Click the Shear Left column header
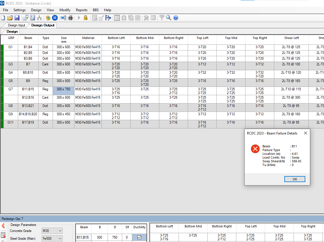This screenshot has width=324, height=242. [292, 38]
